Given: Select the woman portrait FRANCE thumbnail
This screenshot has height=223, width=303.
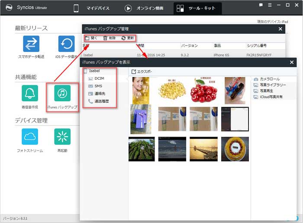Looking at the screenshot, I should [x=141, y=90].
